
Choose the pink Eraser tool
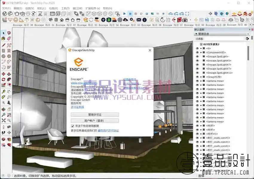(x=9, y=38)
